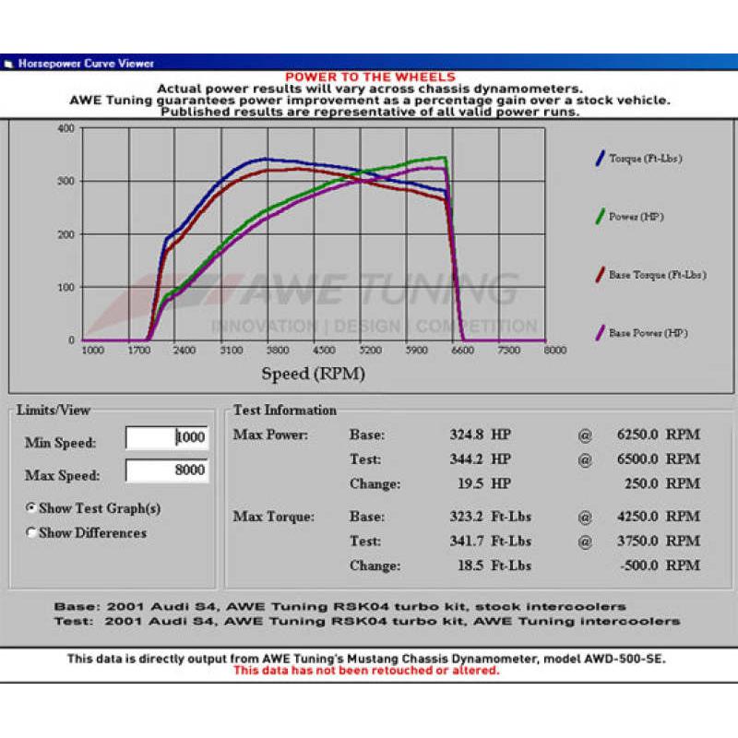Viewport: 738px width, 738px height.
Task: Click the POWER TO THE WHEELS heading
Action: click(371, 74)
